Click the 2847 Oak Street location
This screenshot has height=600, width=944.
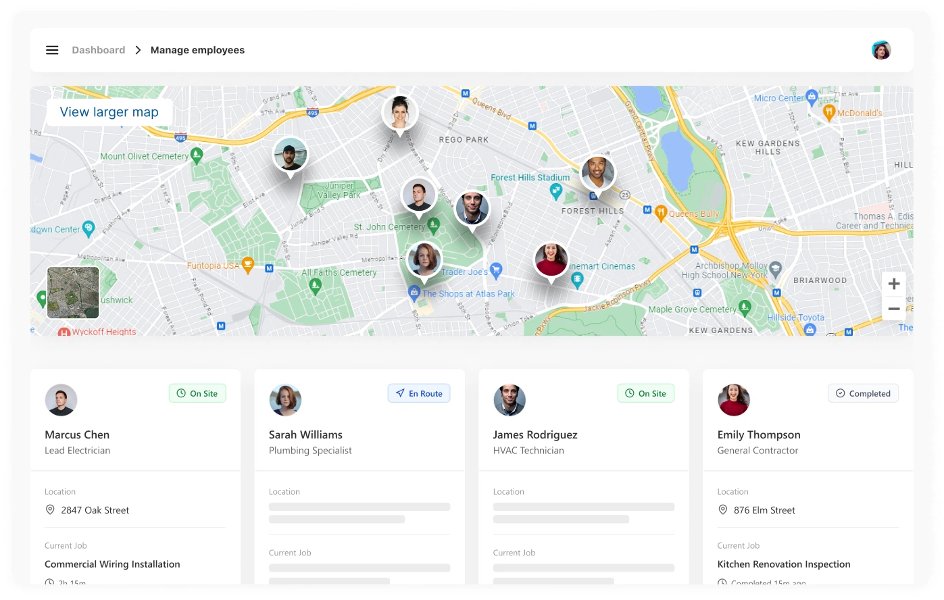coord(95,510)
